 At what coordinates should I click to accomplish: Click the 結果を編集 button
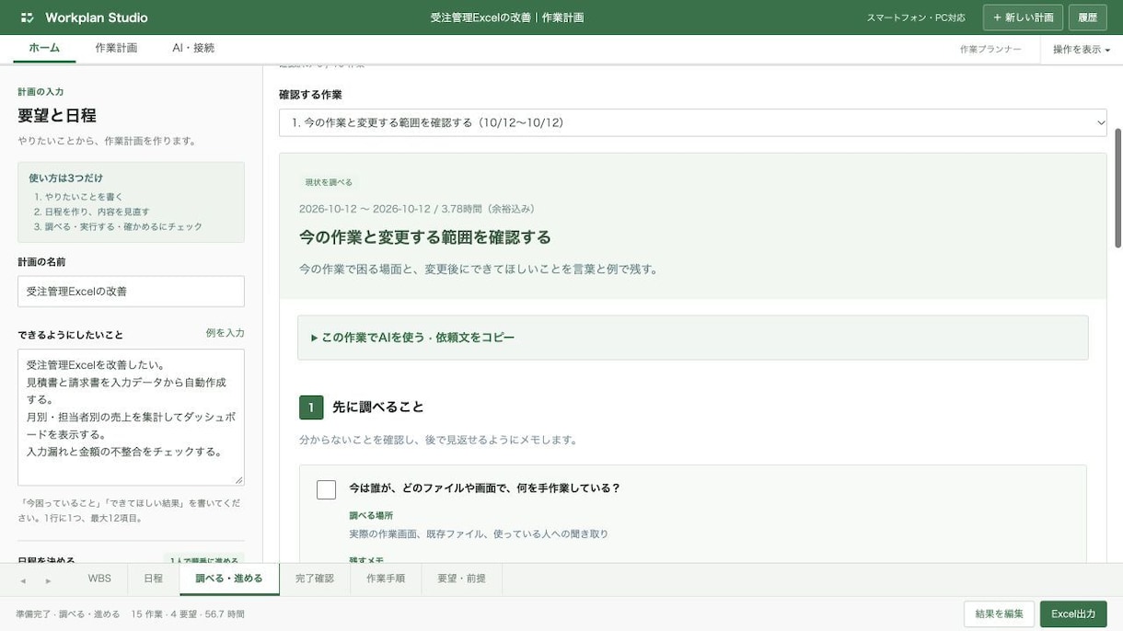tap(999, 614)
